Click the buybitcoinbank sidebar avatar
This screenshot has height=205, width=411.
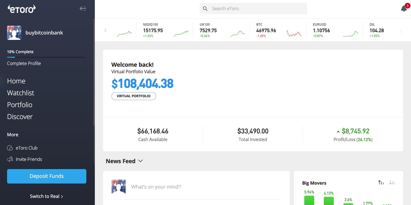(14, 33)
